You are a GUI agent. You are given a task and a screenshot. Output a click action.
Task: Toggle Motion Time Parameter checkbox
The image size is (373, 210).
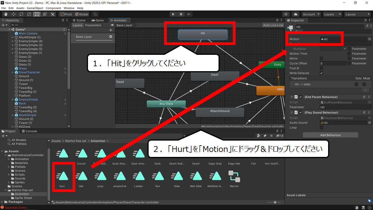coord(349,54)
